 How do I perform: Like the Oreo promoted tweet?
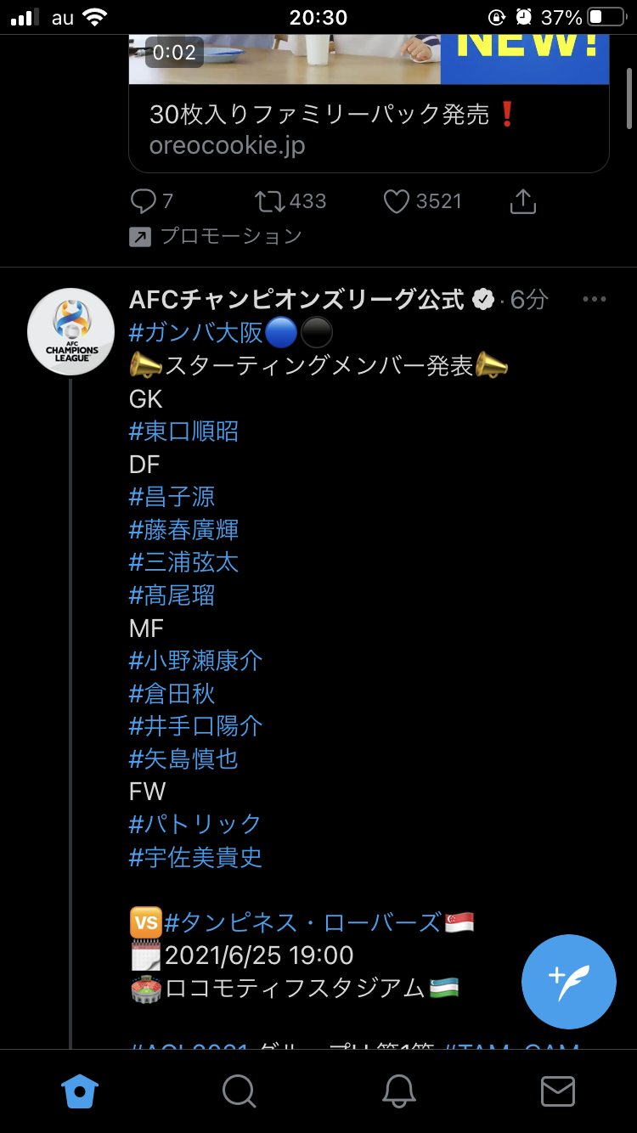point(397,201)
